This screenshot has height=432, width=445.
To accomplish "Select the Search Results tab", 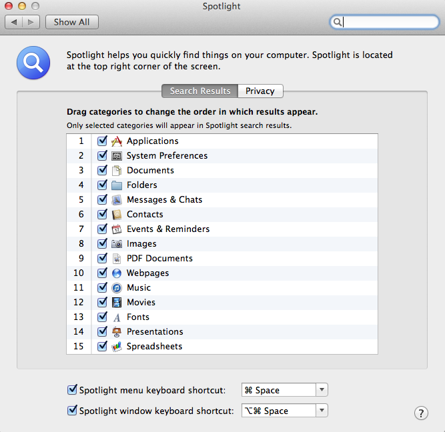I will point(199,91).
